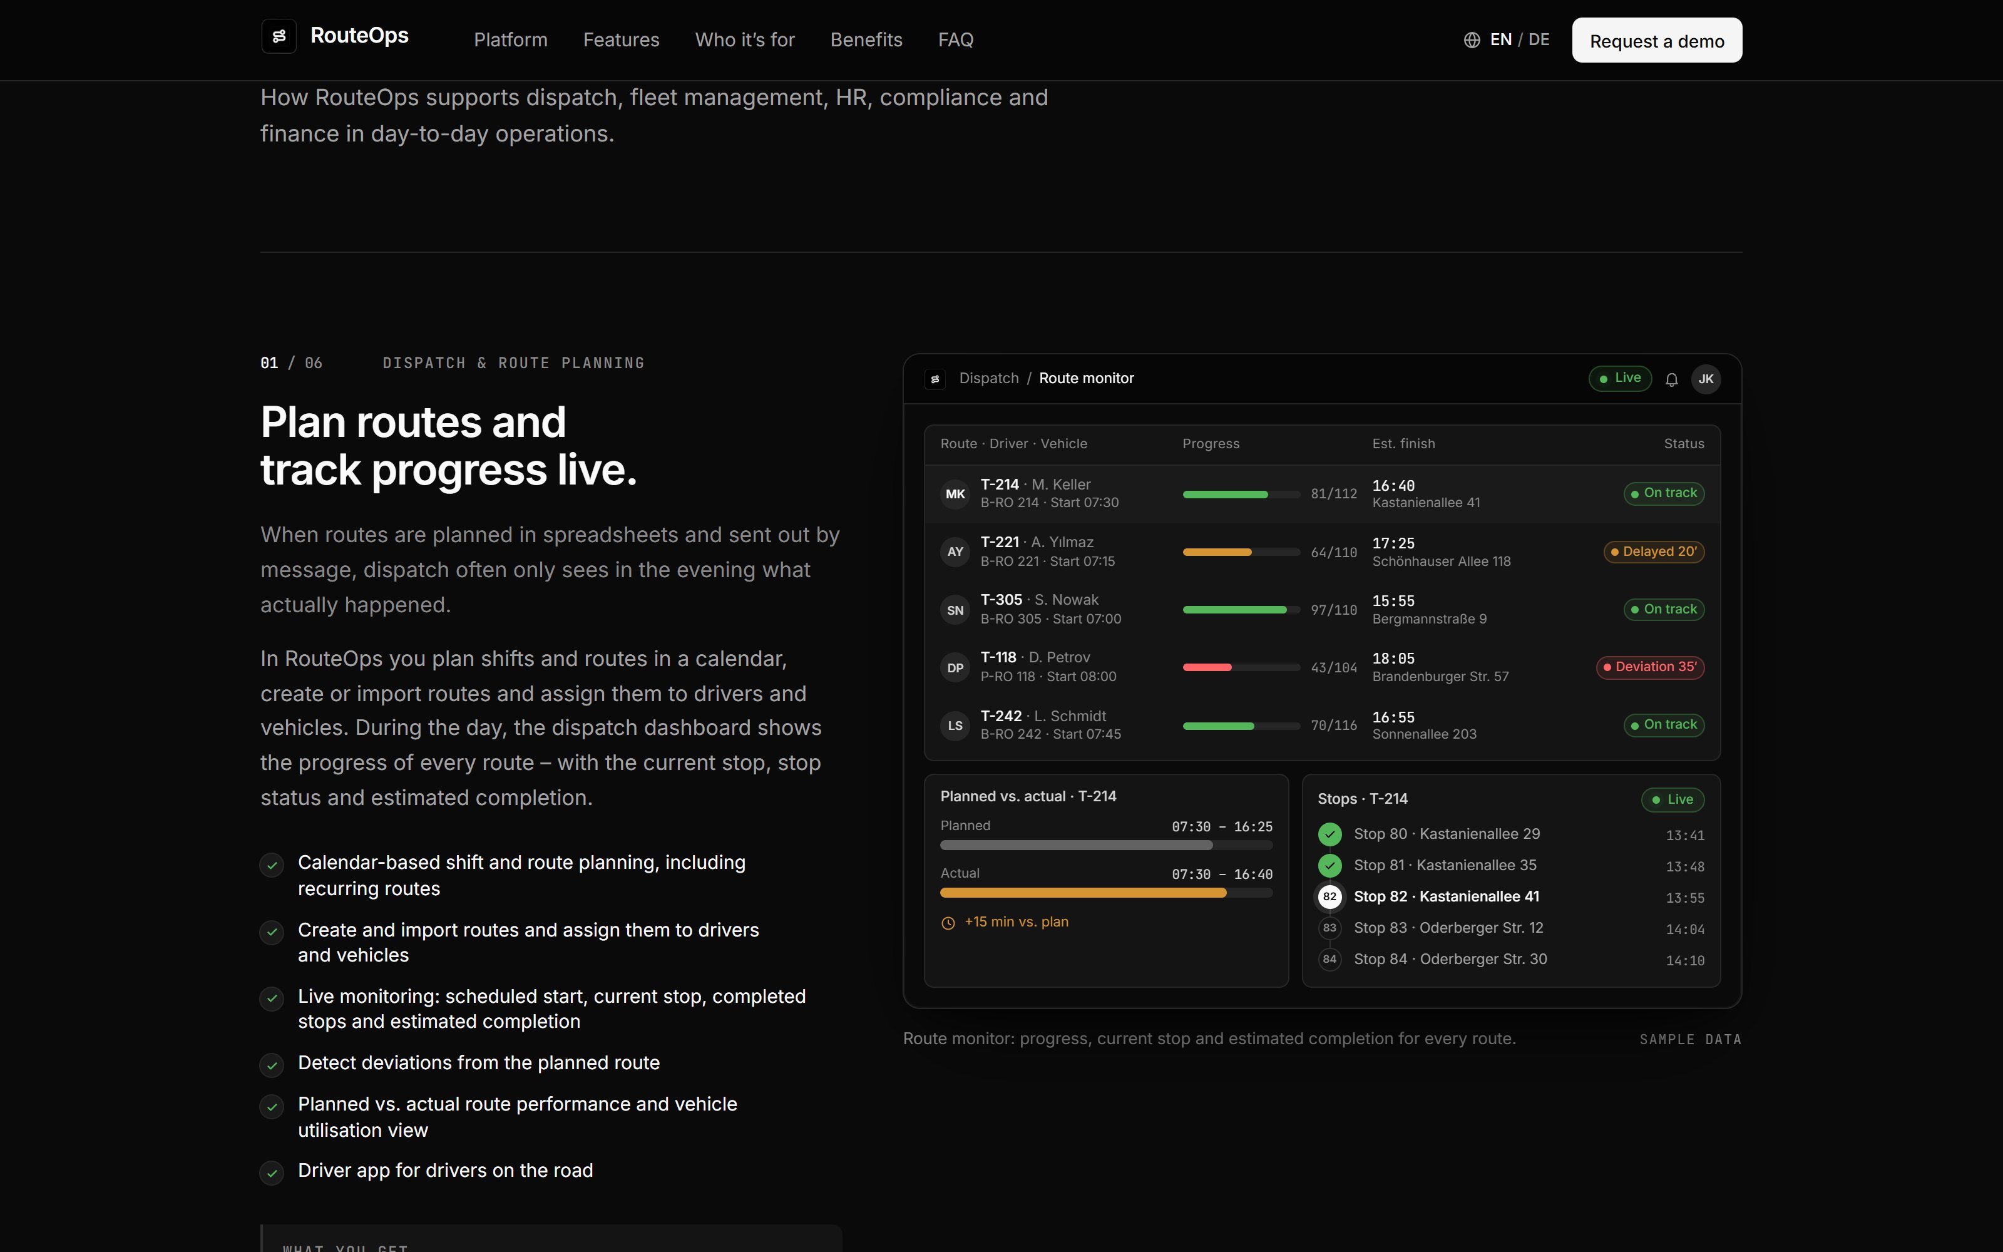Screen dimensions: 2003x1252
Task: Click the LS driver avatar
Action: click(955, 726)
